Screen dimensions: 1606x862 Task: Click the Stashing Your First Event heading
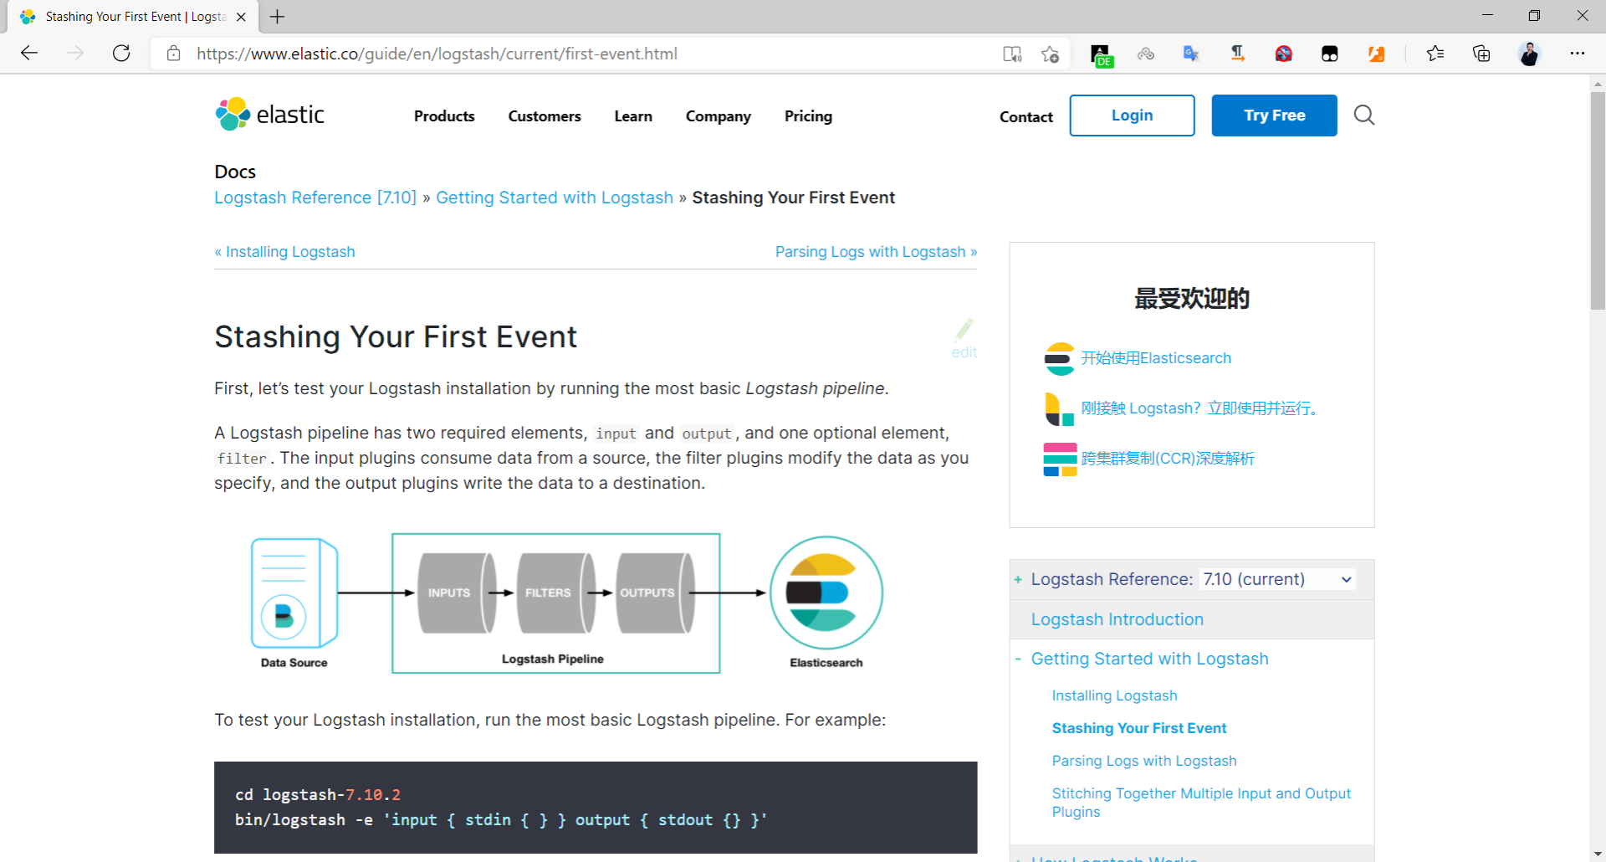point(396,336)
